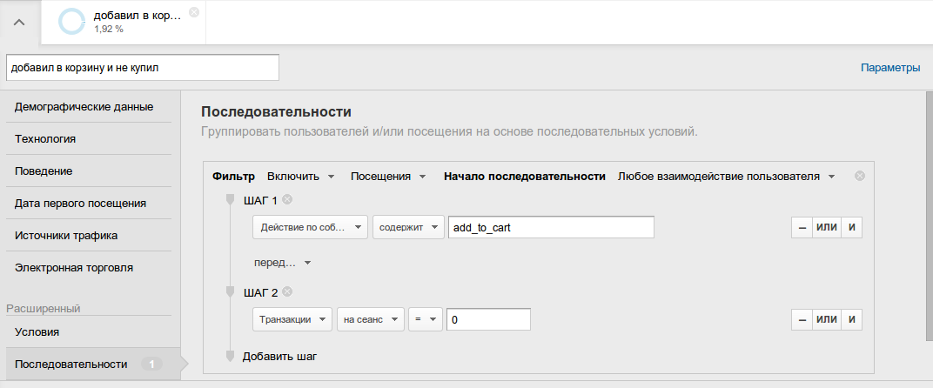
Task: Open Любое взаимодействие пользователя dropdown
Action: click(x=726, y=177)
